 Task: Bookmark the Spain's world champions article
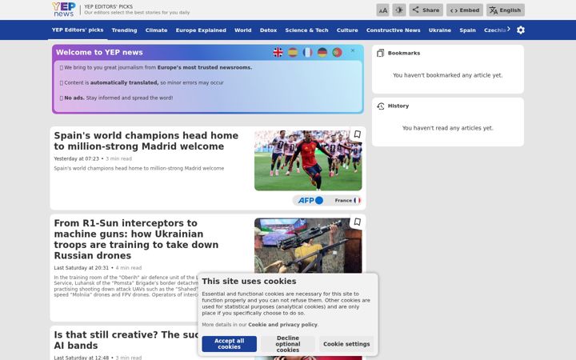click(357, 134)
